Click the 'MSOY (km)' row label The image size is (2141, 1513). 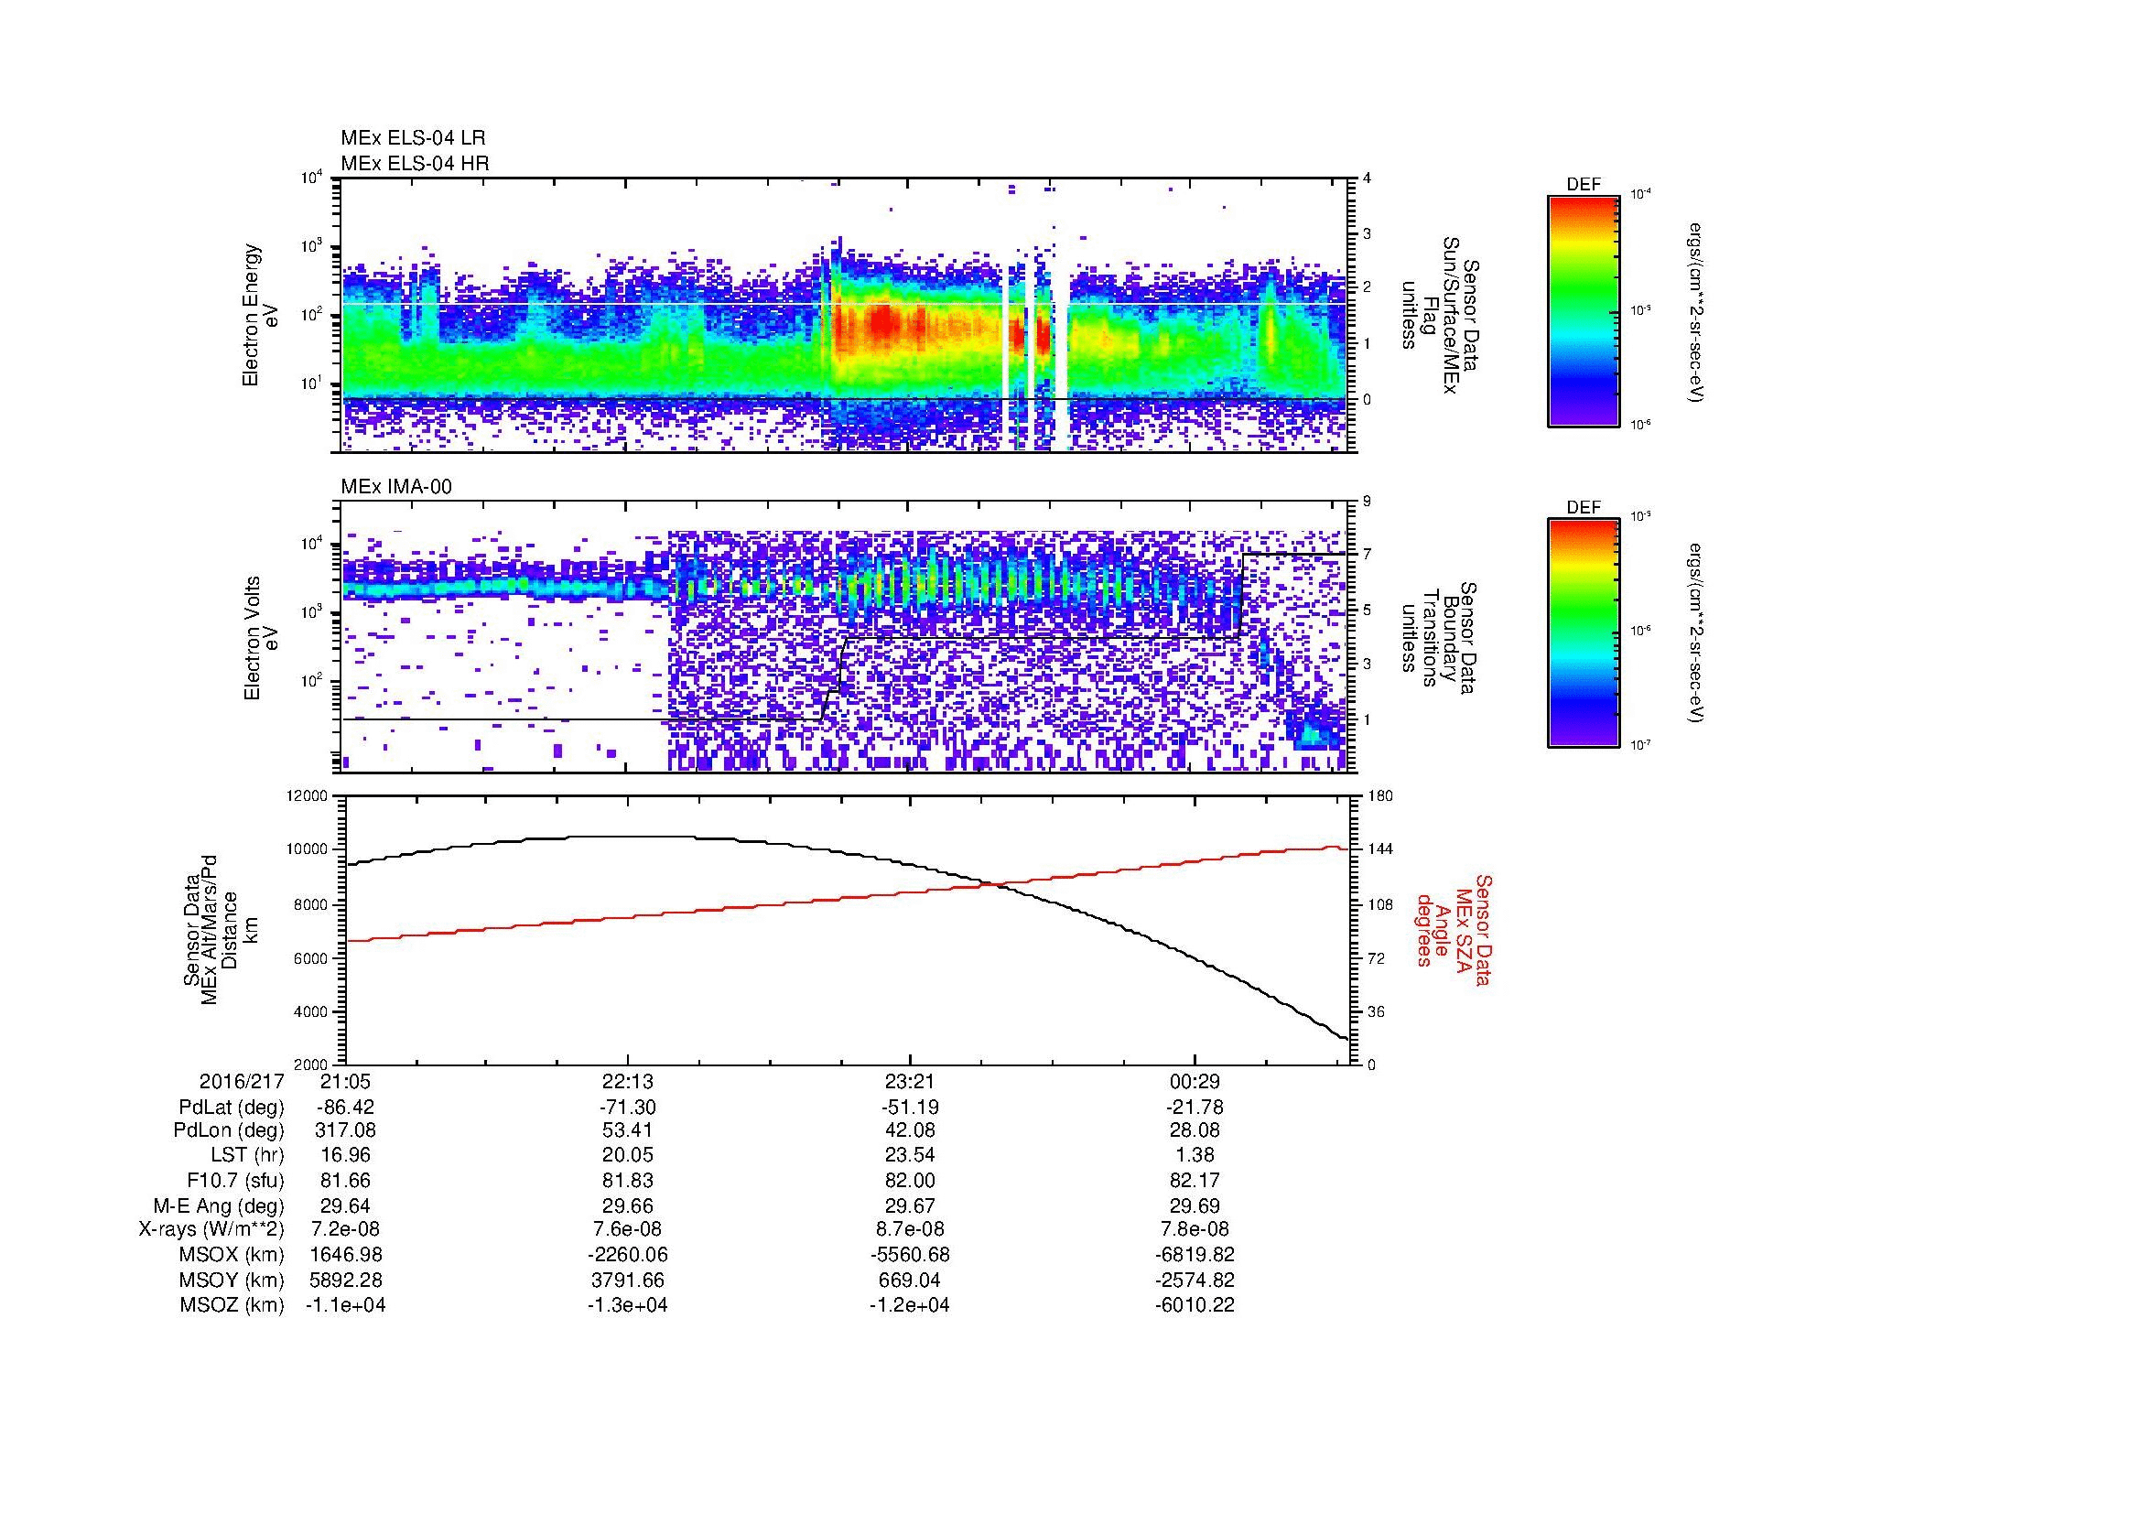pyautogui.click(x=232, y=1280)
